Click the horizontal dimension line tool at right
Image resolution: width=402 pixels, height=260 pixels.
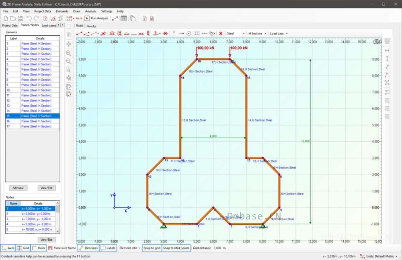387,50
